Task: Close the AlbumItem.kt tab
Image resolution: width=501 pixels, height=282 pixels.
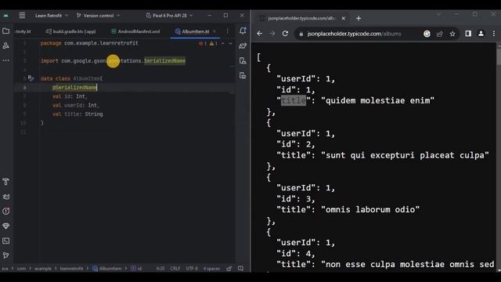Action: click(x=214, y=31)
